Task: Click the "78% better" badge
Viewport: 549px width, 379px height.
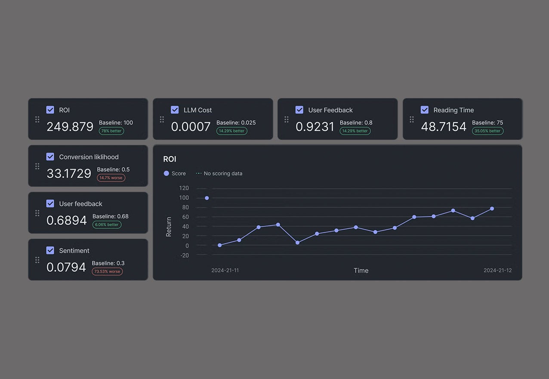Action: click(x=111, y=131)
